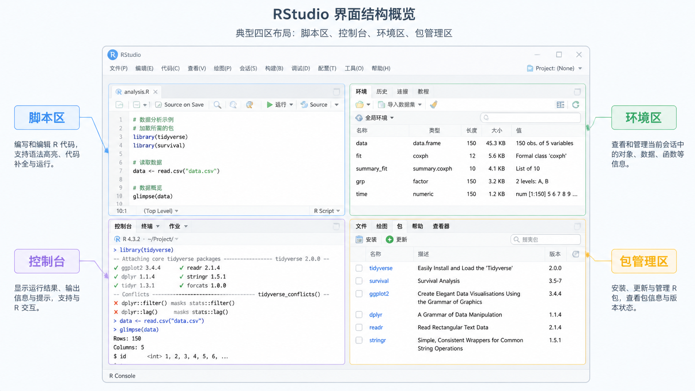Select the summary_fit row in environment

pyautogui.click(x=468, y=169)
